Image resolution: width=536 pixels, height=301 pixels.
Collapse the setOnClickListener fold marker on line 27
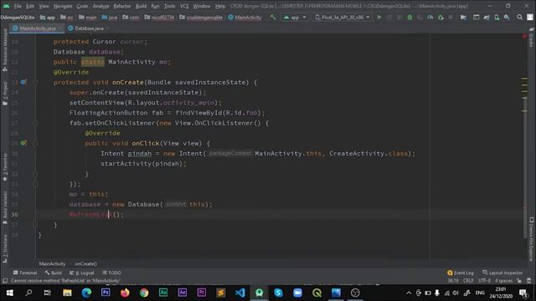[35, 123]
